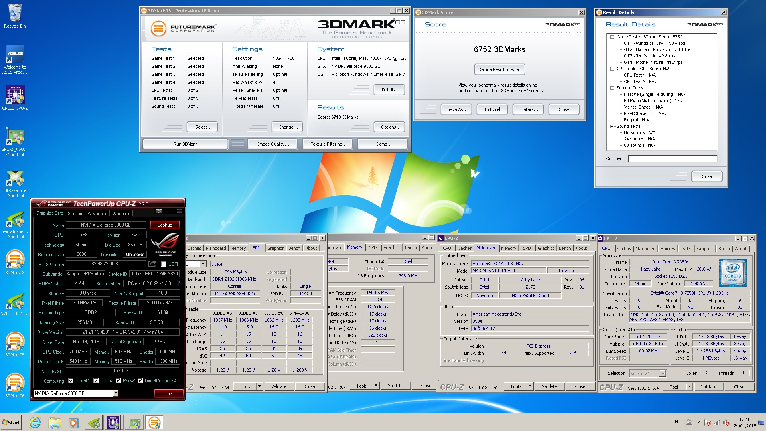Select Bench tab in CPU-Z Mainboard window

(565, 248)
